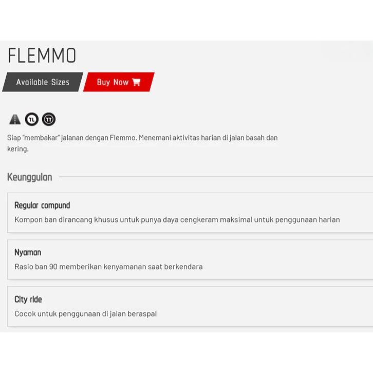Click the word "berkendara" in the Nyaman card
The width and height of the screenshot is (373, 373).
pyautogui.click(x=183, y=267)
